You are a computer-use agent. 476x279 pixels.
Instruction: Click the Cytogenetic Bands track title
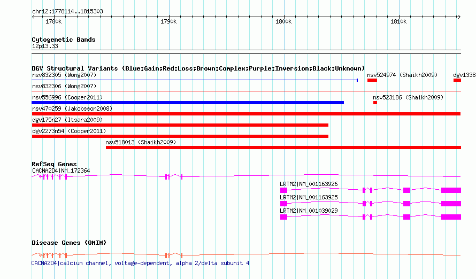tap(64, 40)
